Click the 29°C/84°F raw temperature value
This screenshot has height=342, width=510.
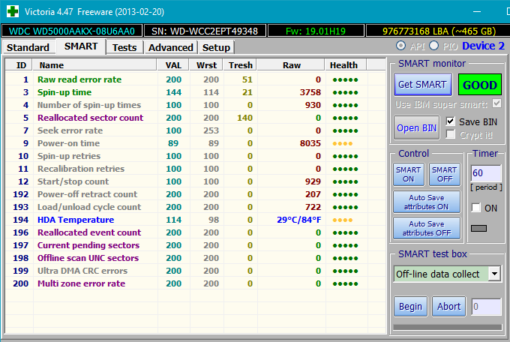[299, 220]
